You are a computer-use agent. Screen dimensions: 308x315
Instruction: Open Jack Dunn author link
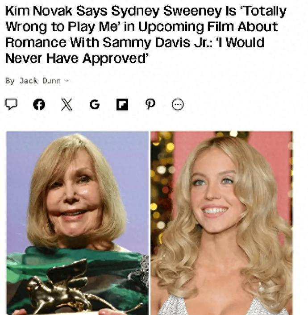(x=40, y=81)
